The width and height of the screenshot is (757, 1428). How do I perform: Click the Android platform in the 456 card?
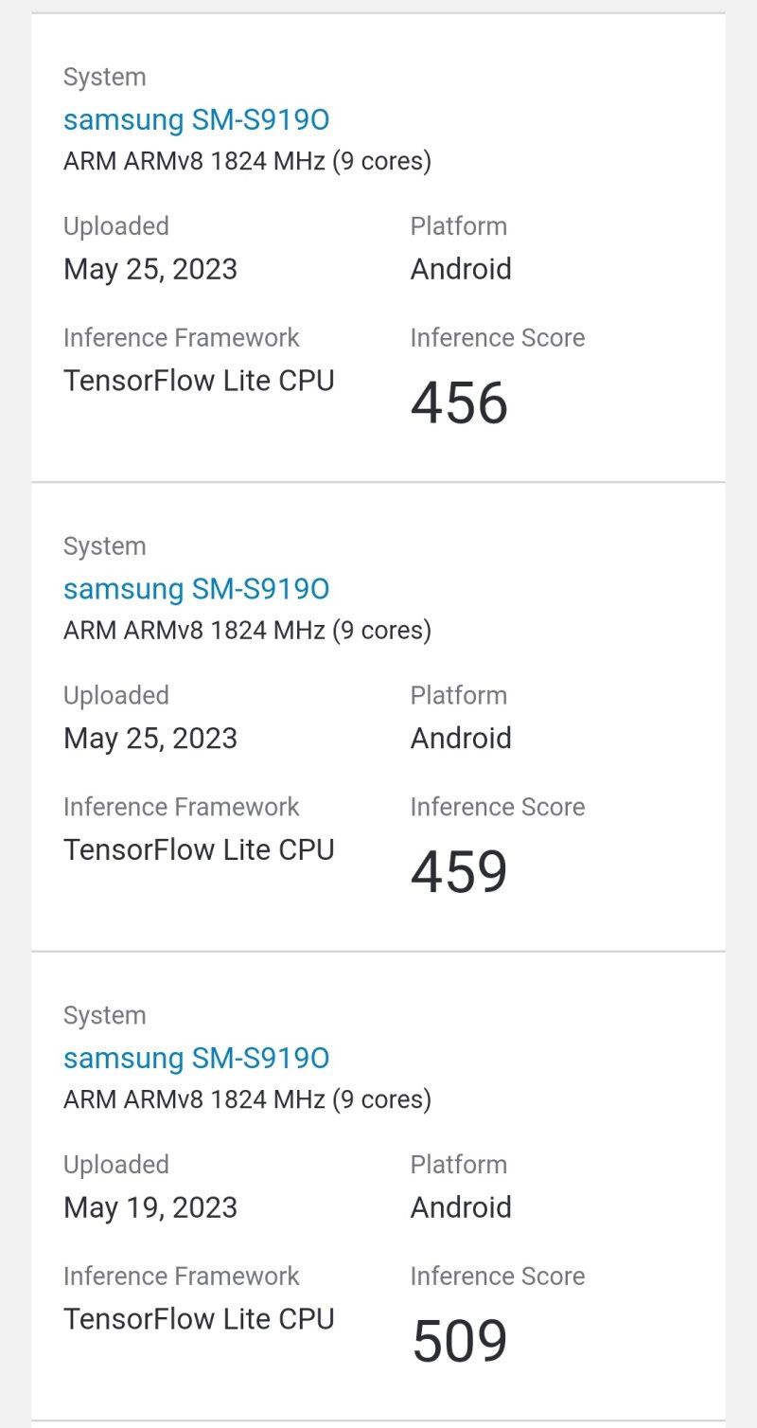click(x=461, y=269)
